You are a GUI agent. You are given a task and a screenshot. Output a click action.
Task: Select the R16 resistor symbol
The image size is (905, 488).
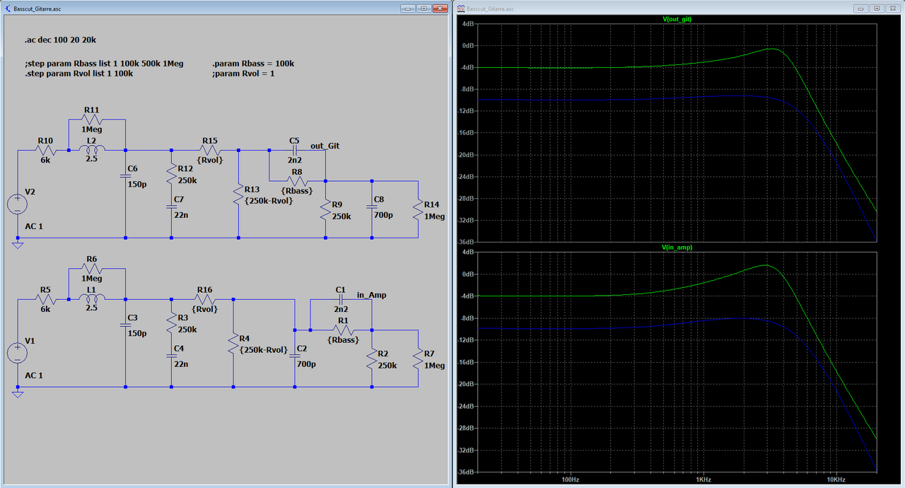pos(205,301)
